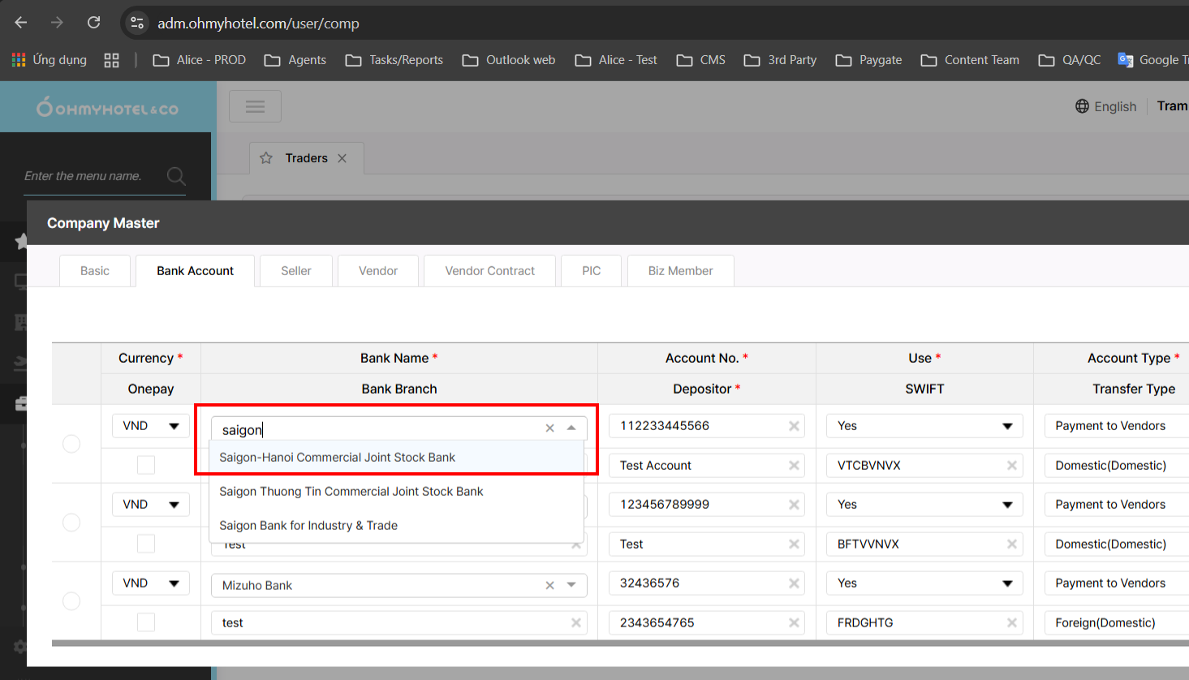
Task: Open the Biz Member tab
Action: [x=680, y=271]
